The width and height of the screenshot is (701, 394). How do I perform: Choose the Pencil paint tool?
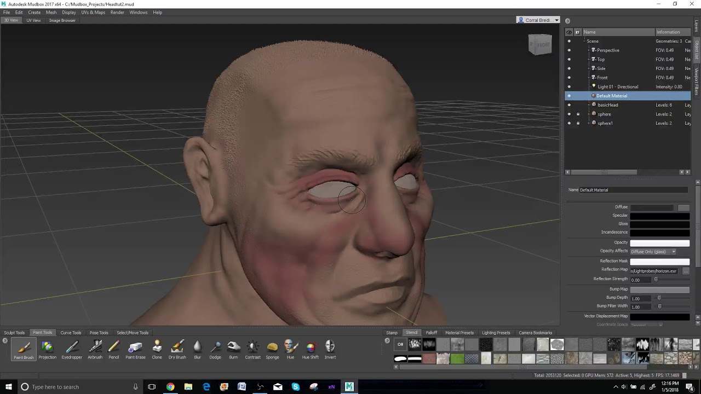coord(114,350)
